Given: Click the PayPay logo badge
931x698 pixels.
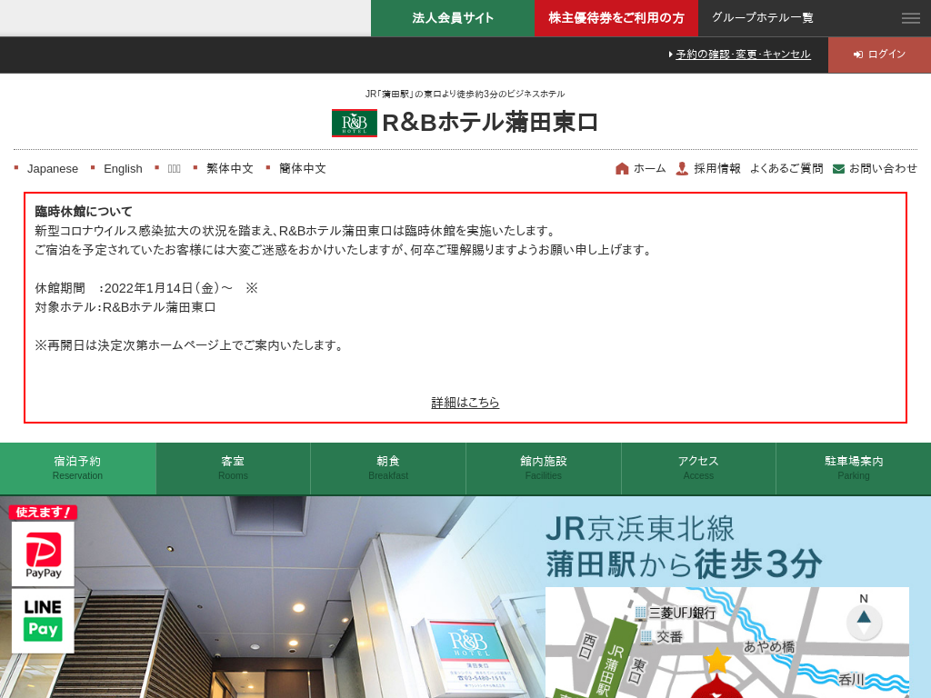Looking at the screenshot, I should pos(43,554).
